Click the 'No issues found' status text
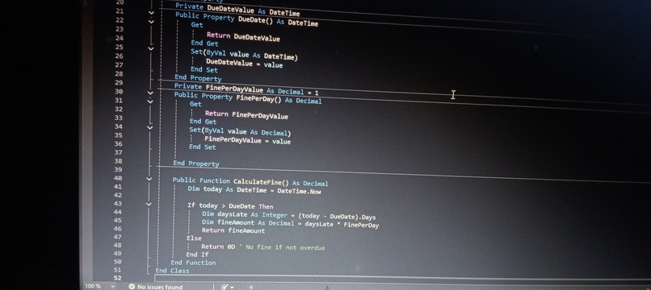Image resolution: width=651 pixels, height=290 pixels. pos(160,287)
